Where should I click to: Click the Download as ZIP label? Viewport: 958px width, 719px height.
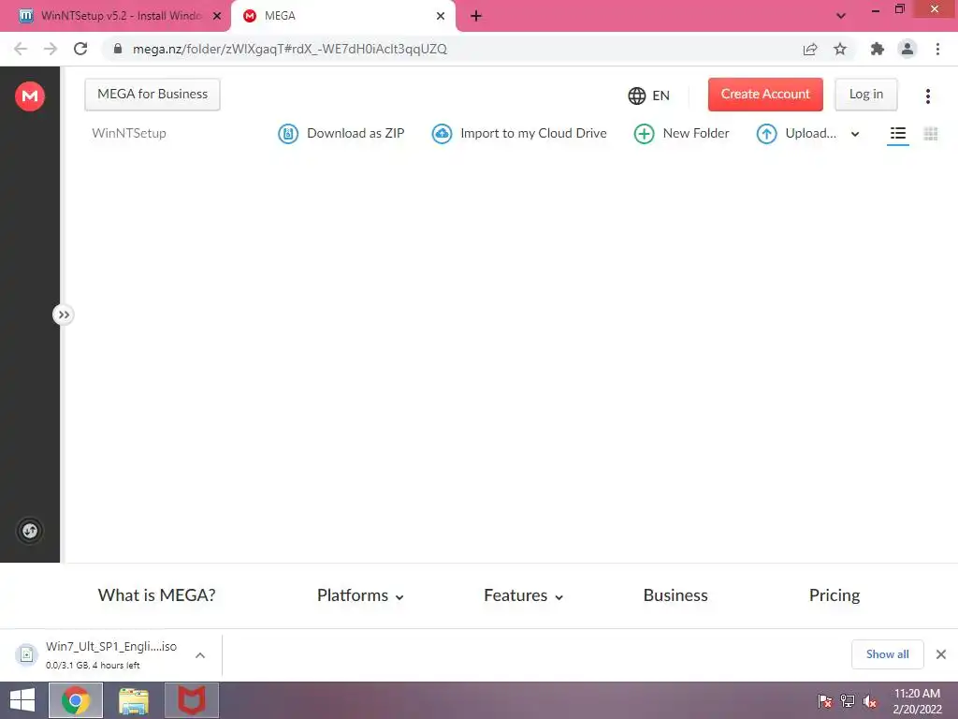[x=356, y=133]
